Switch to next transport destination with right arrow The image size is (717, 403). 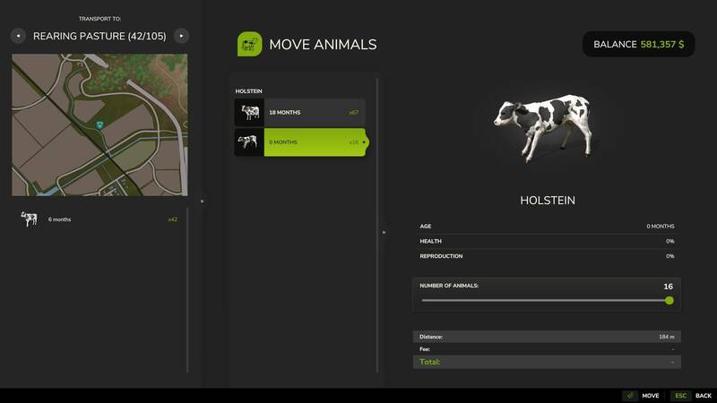(x=182, y=36)
